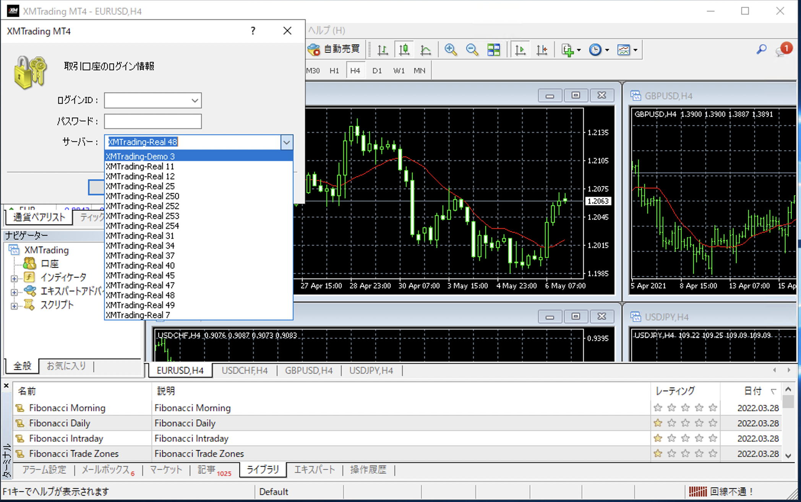Screen dimensions: 801x502
Task: Toggle the chart shift icon
Action: pyautogui.click(x=542, y=50)
